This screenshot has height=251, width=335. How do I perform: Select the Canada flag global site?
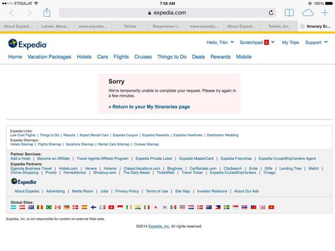(x=58, y=207)
